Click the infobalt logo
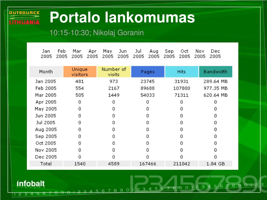Screen dimensions: 267x200 [31, 184]
